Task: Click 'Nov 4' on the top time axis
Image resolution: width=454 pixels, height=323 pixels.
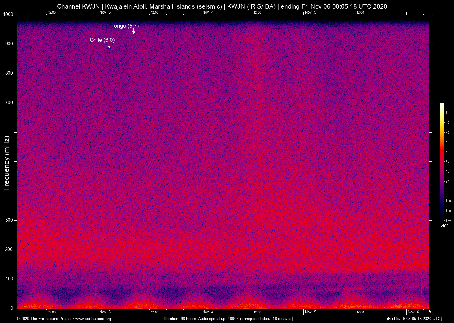Action: coord(208,12)
